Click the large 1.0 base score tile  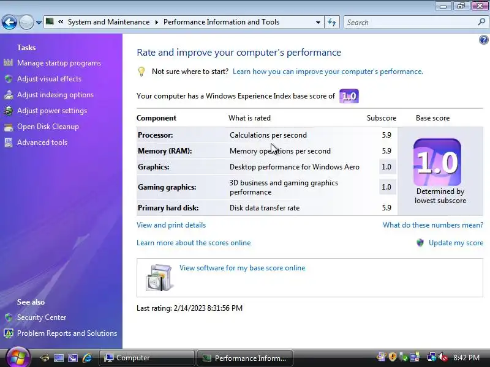(x=437, y=162)
